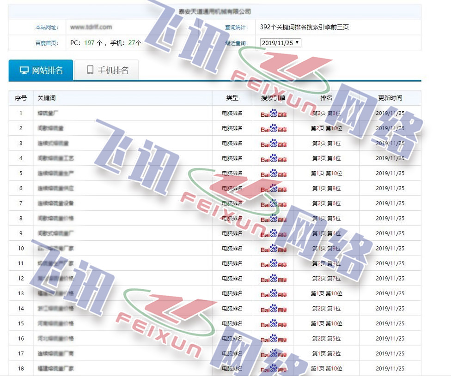Click the 序号 column header
451x376 pixels.
click(x=21, y=98)
